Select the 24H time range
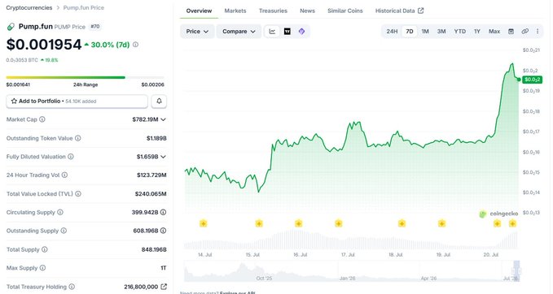Image resolution: width=553 pixels, height=294 pixels. click(x=392, y=32)
